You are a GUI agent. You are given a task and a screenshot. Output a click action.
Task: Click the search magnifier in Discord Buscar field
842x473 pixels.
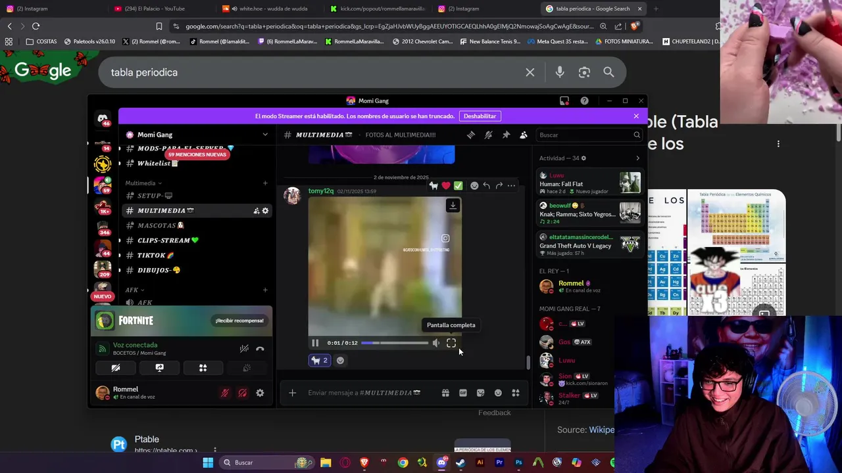tap(637, 135)
